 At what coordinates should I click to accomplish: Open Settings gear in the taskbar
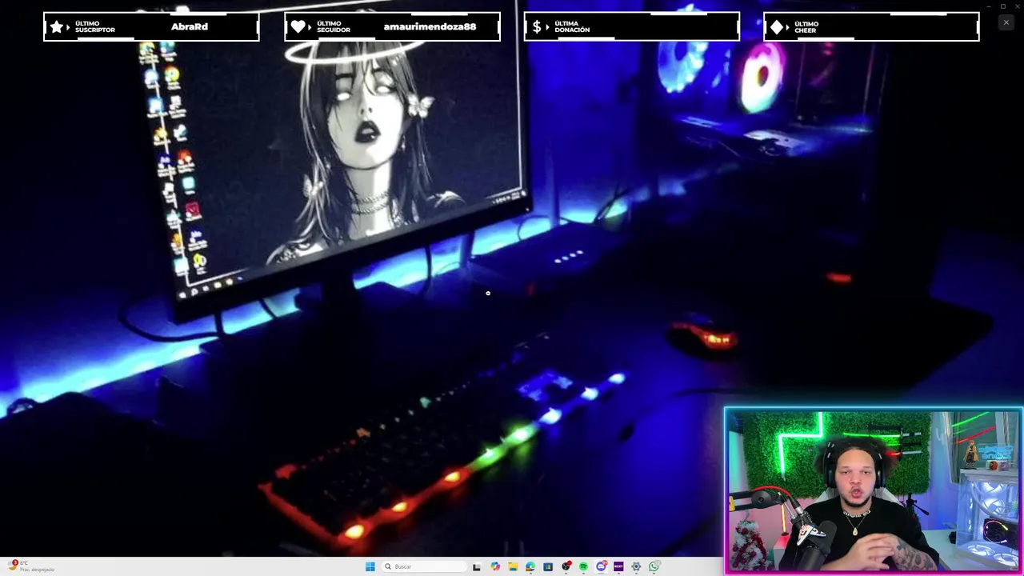pyautogui.click(x=636, y=566)
